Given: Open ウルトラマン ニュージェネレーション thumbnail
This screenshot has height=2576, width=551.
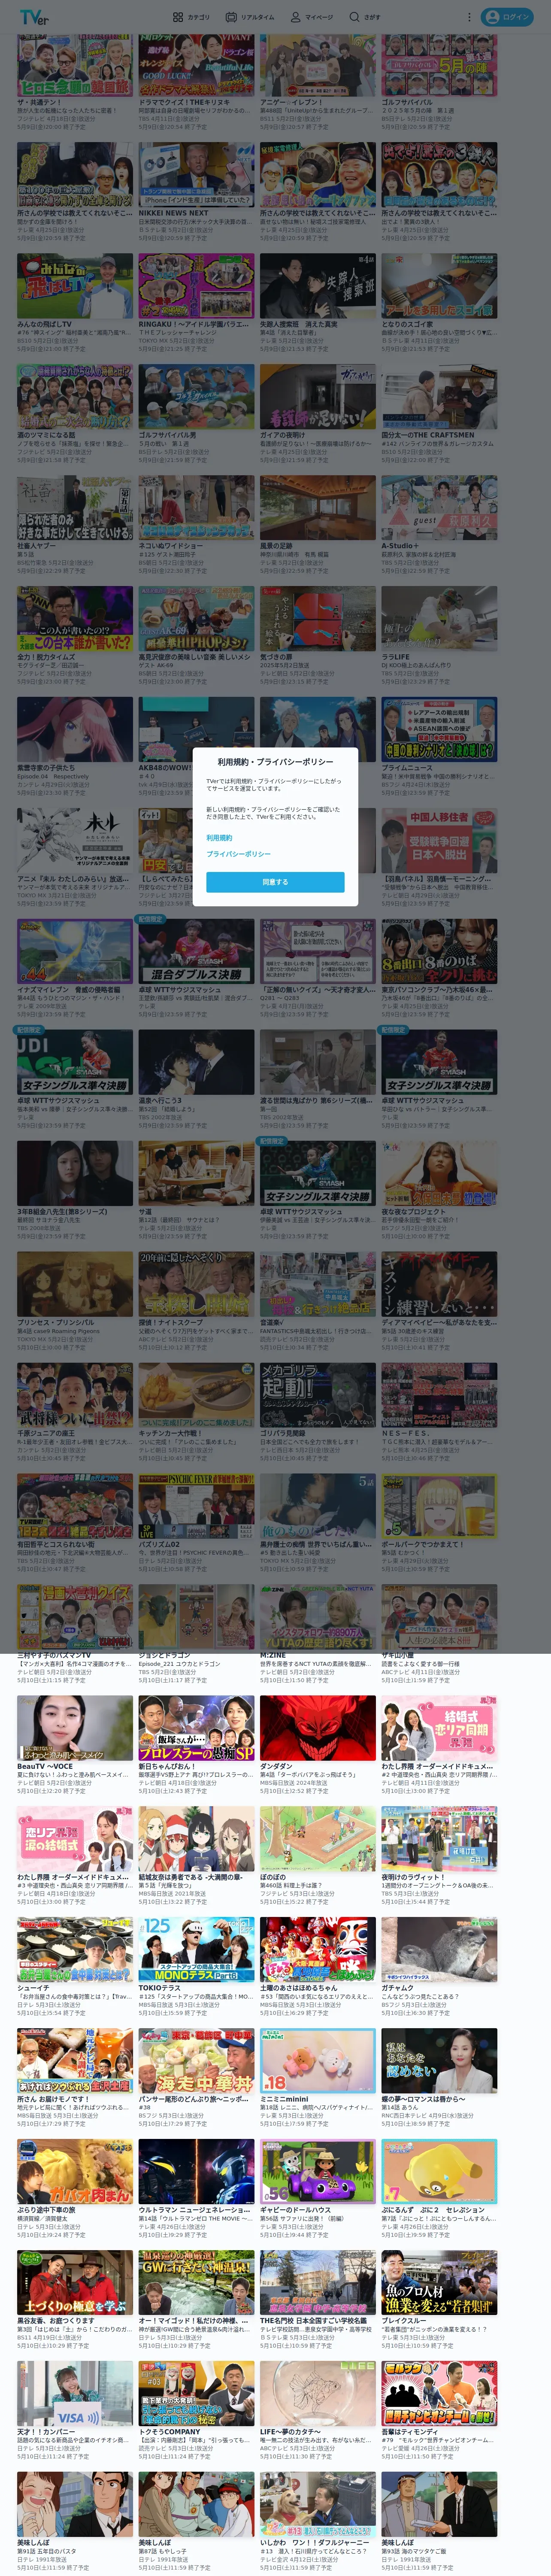Looking at the screenshot, I should (x=196, y=2172).
